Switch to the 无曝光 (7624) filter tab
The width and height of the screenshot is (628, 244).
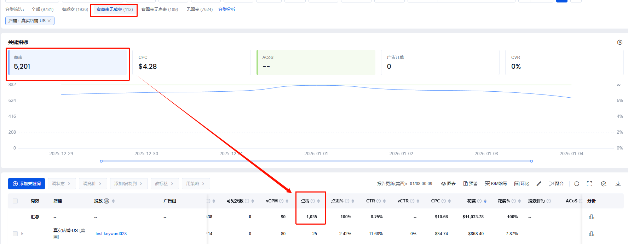[x=199, y=10]
